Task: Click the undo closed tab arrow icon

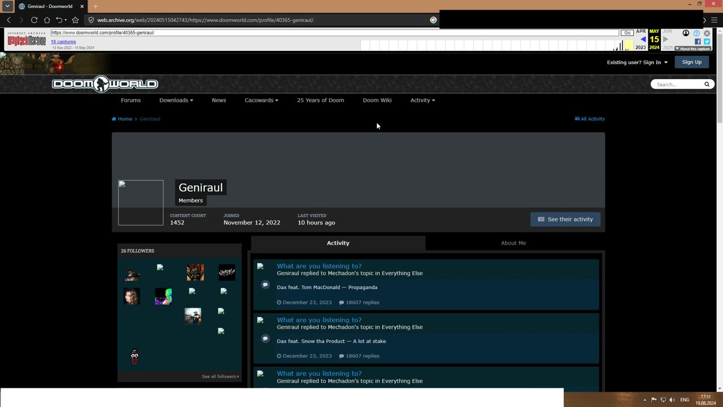Action: pyautogui.click(x=59, y=20)
